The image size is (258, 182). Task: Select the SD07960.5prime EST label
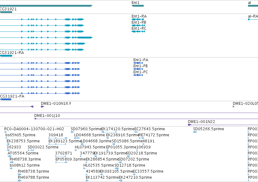click(x=86, y=129)
